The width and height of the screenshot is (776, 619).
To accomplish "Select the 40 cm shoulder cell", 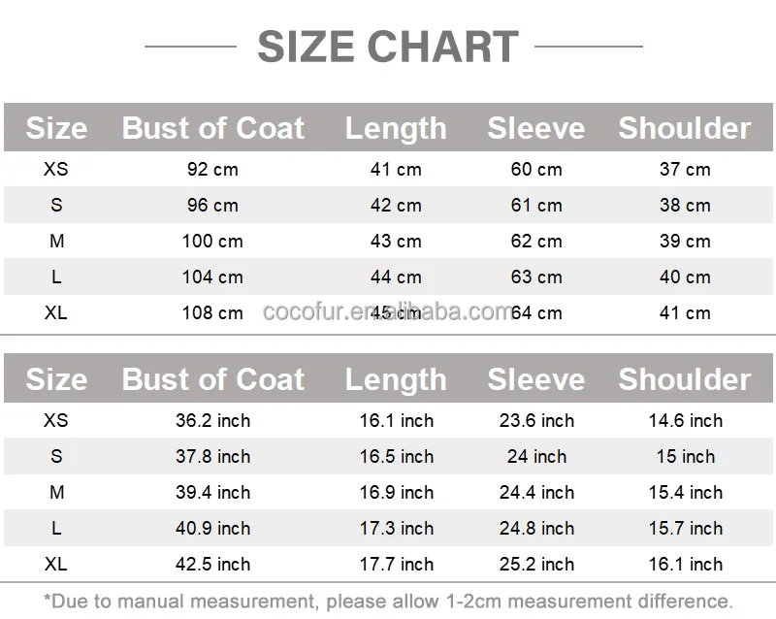I will pos(685,277).
